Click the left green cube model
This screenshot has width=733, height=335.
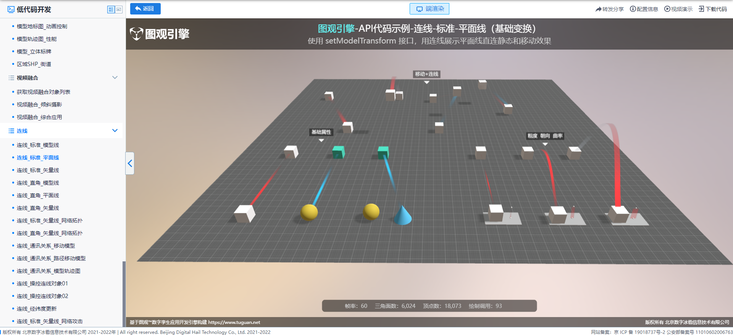click(x=338, y=152)
